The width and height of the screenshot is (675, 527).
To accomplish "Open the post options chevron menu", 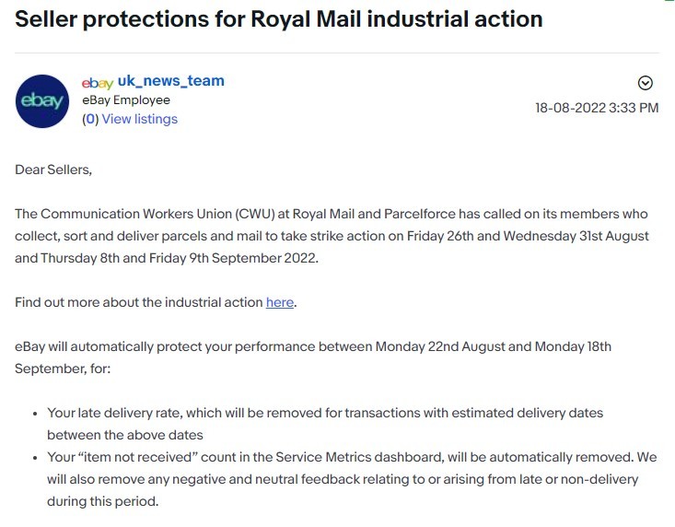I will coord(646,83).
